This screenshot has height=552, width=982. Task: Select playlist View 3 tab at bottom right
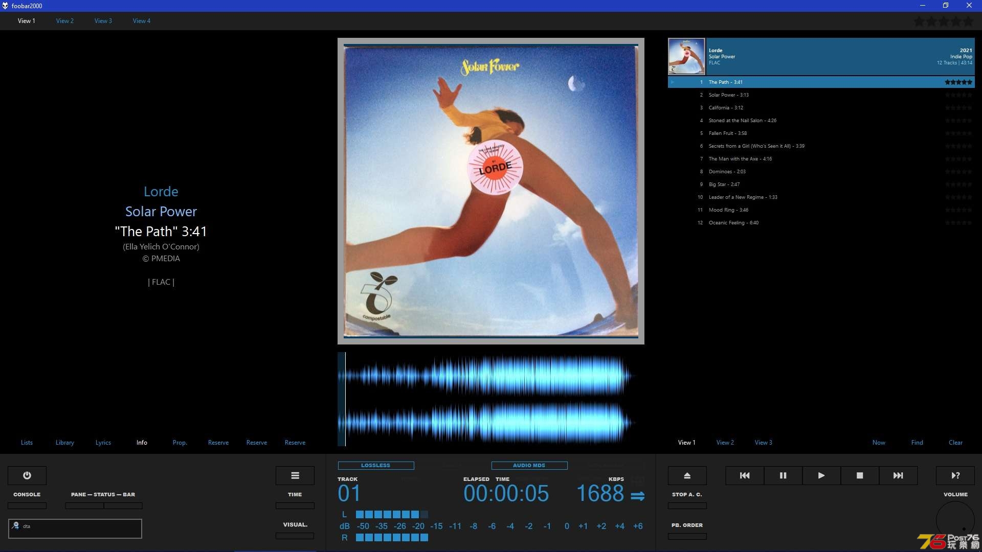(764, 443)
